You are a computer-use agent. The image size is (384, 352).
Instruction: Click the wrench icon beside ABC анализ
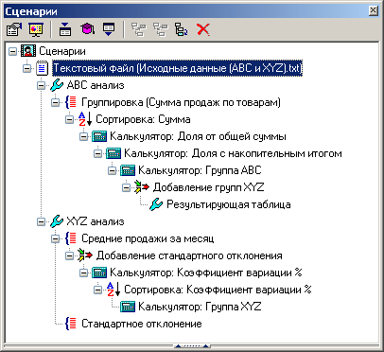click(57, 85)
